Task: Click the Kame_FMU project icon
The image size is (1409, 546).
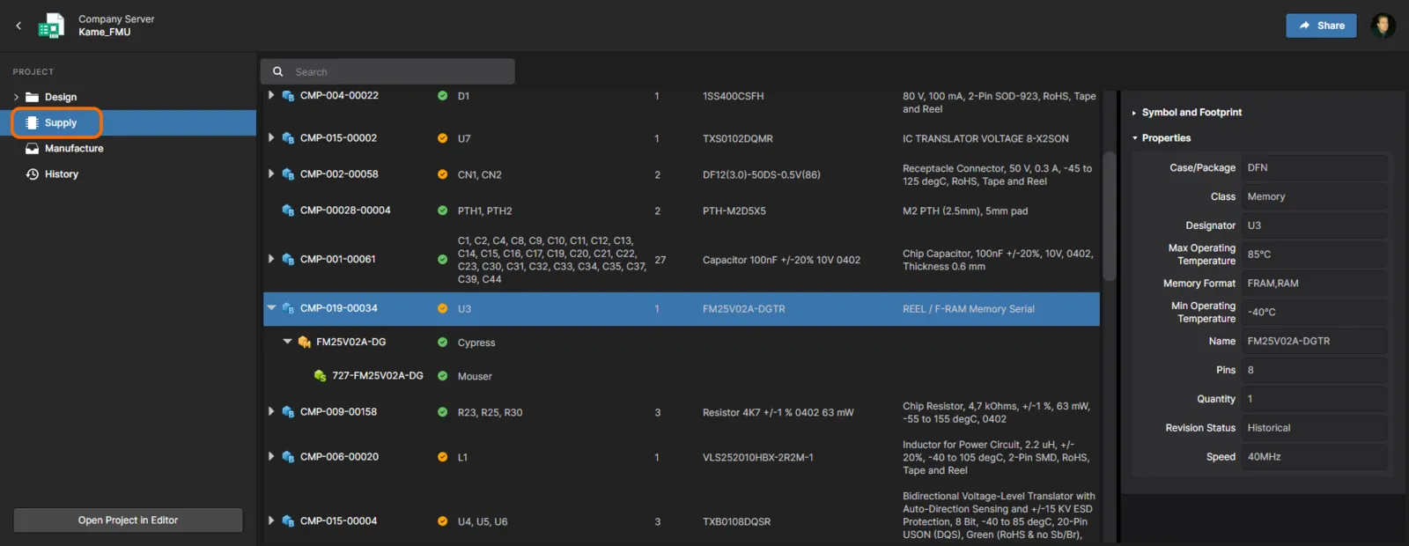Action: coord(51,26)
